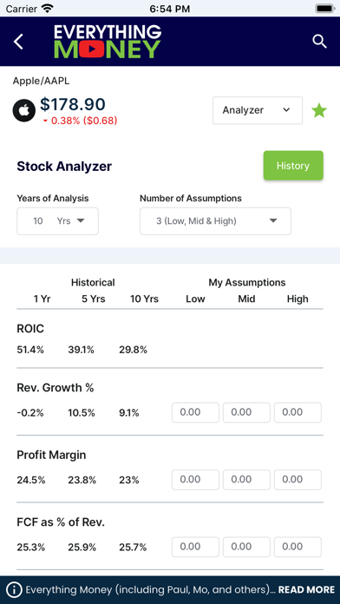The width and height of the screenshot is (340, 604).
Task: Open READ MORE disclaimer link
Action: tap(306, 589)
